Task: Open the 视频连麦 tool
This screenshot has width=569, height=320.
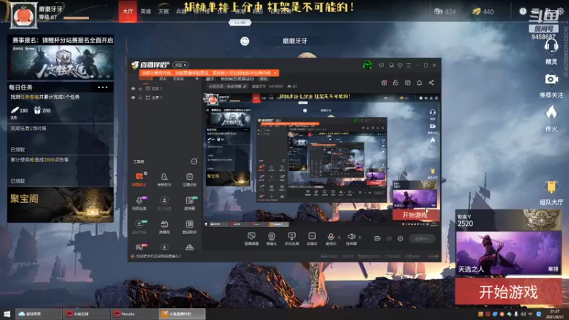Action: (x=139, y=203)
